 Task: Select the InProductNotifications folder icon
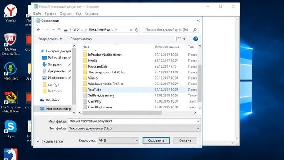[x=85, y=55]
